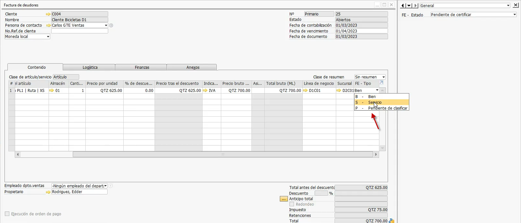The width and height of the screenshot is (521, 223).
Task: Click the No.Ref.de cliente input field
Action: pos(80,31)
